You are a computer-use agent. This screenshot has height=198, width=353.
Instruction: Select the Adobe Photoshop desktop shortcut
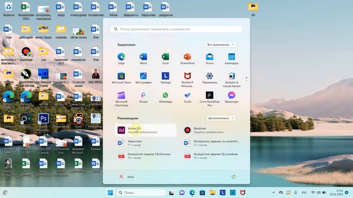[x=44, y=122]
